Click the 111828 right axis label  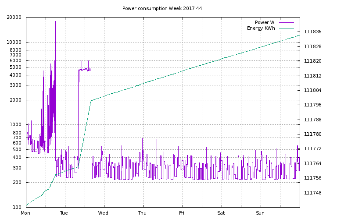pos(313,46)
